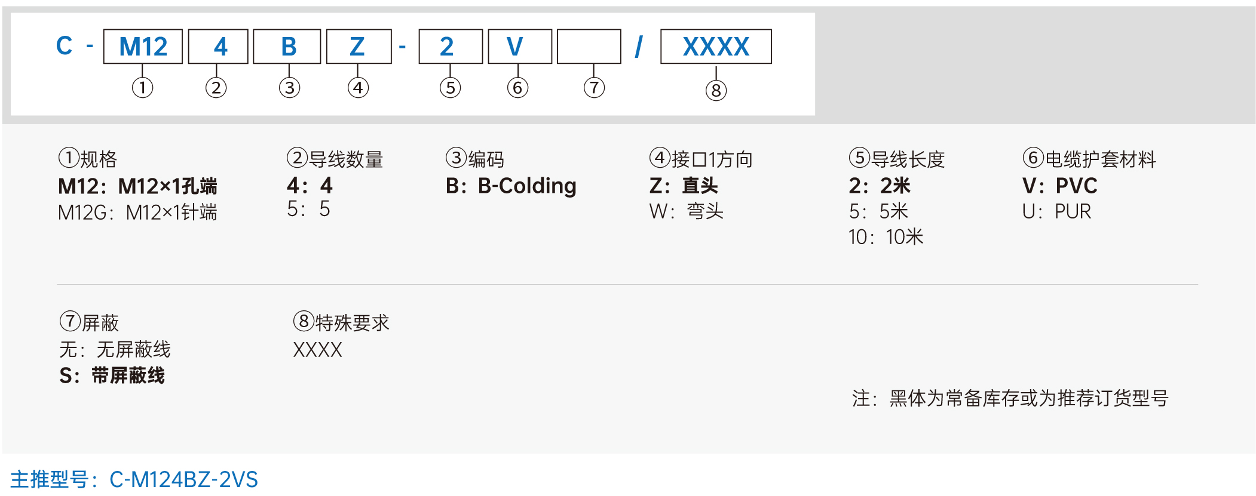Click main model C-M124BZ-2VS text
This screenshot has height=496, width=1256.
click(183, 479)
